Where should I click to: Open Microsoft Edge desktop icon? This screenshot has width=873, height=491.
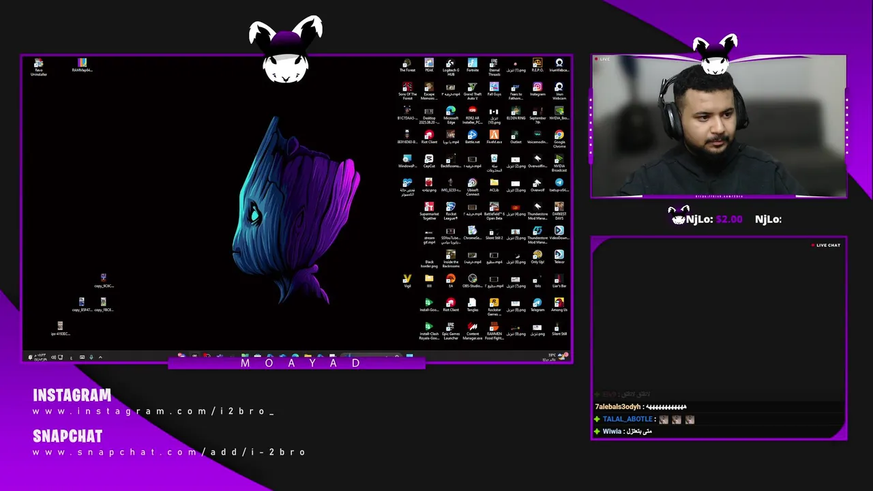click(x=451, y=115)
